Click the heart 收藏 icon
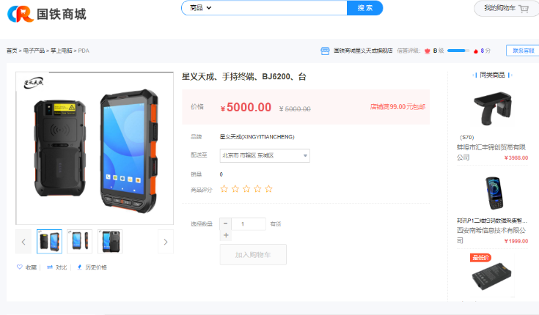The height and width of the screenshot is (315, 539). [20, 267]
